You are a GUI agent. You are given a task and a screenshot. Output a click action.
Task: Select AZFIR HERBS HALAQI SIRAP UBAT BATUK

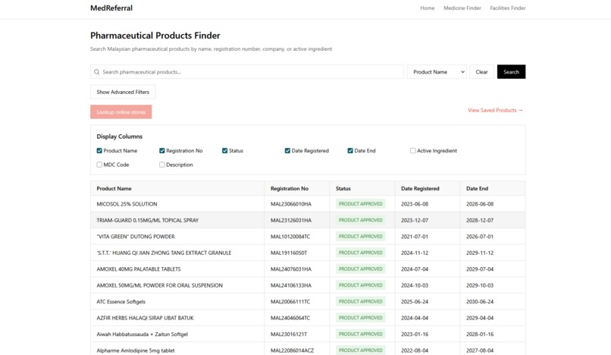point(308,318)
